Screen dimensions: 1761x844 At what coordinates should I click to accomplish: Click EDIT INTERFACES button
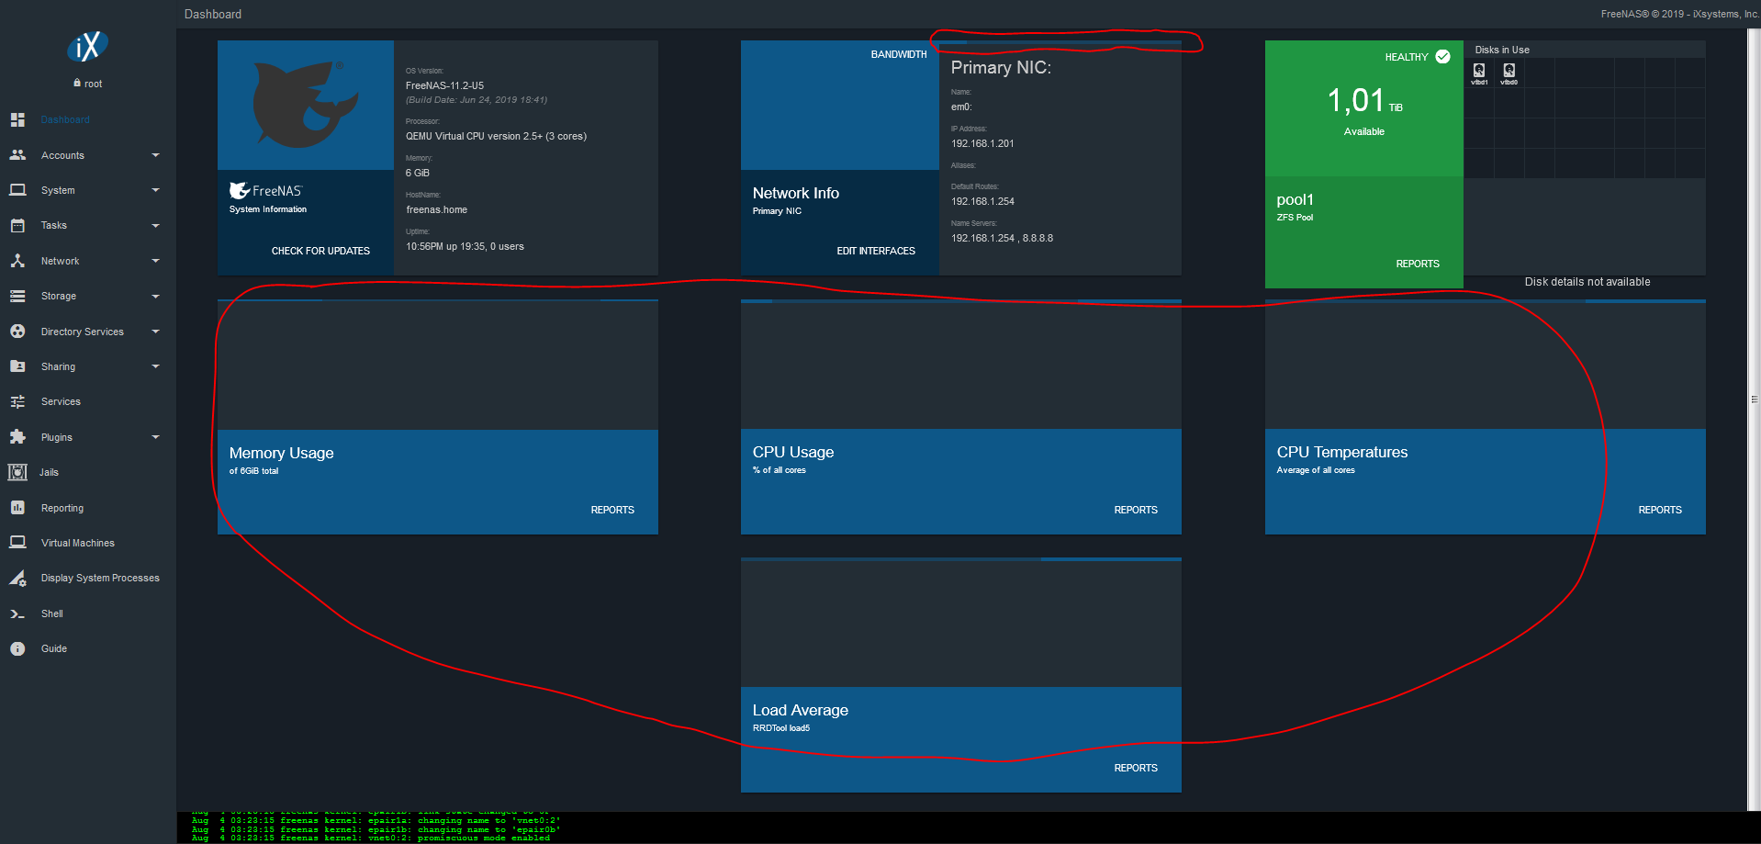pos(876,251)
